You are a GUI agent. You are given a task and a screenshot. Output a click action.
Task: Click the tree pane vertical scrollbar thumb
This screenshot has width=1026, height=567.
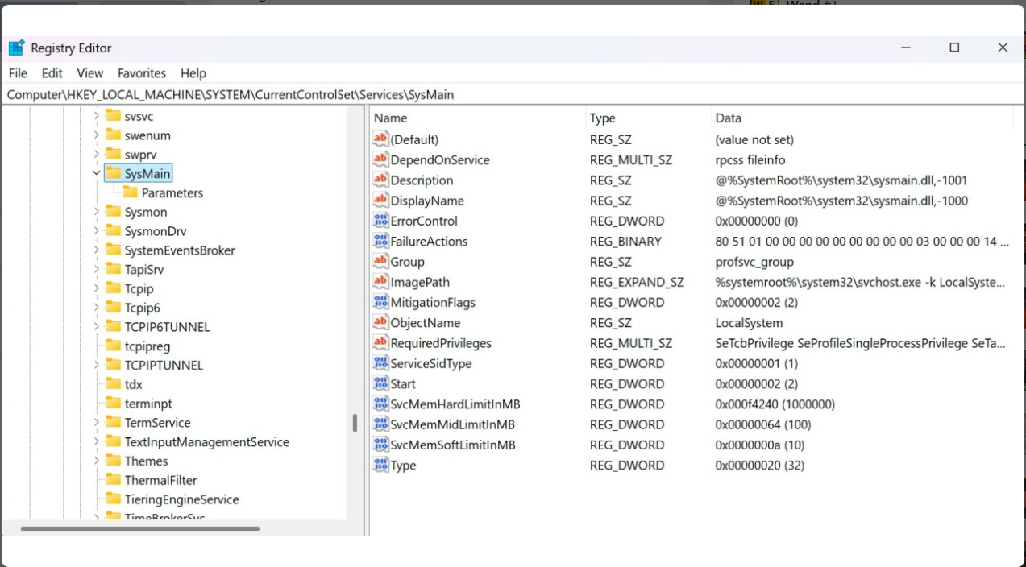click(x=355, y=423)
